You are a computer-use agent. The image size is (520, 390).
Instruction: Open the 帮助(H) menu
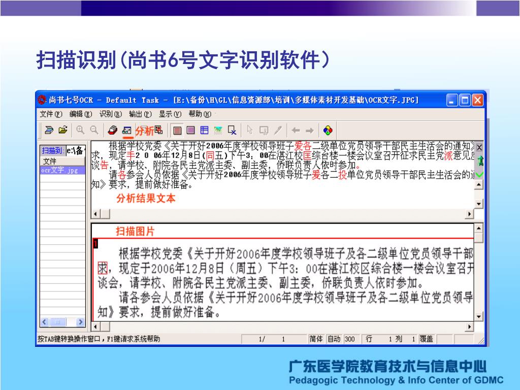[x=200, y=114]
